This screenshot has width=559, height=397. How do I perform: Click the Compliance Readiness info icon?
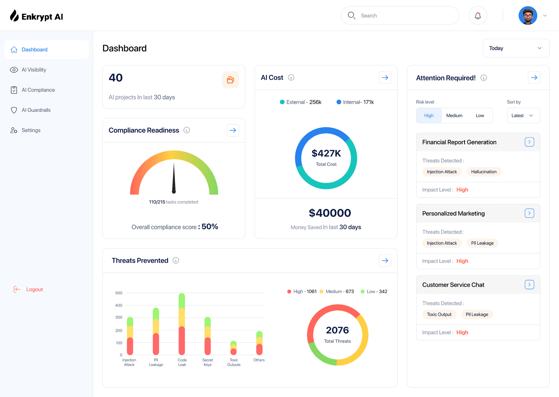coord(187,130)
